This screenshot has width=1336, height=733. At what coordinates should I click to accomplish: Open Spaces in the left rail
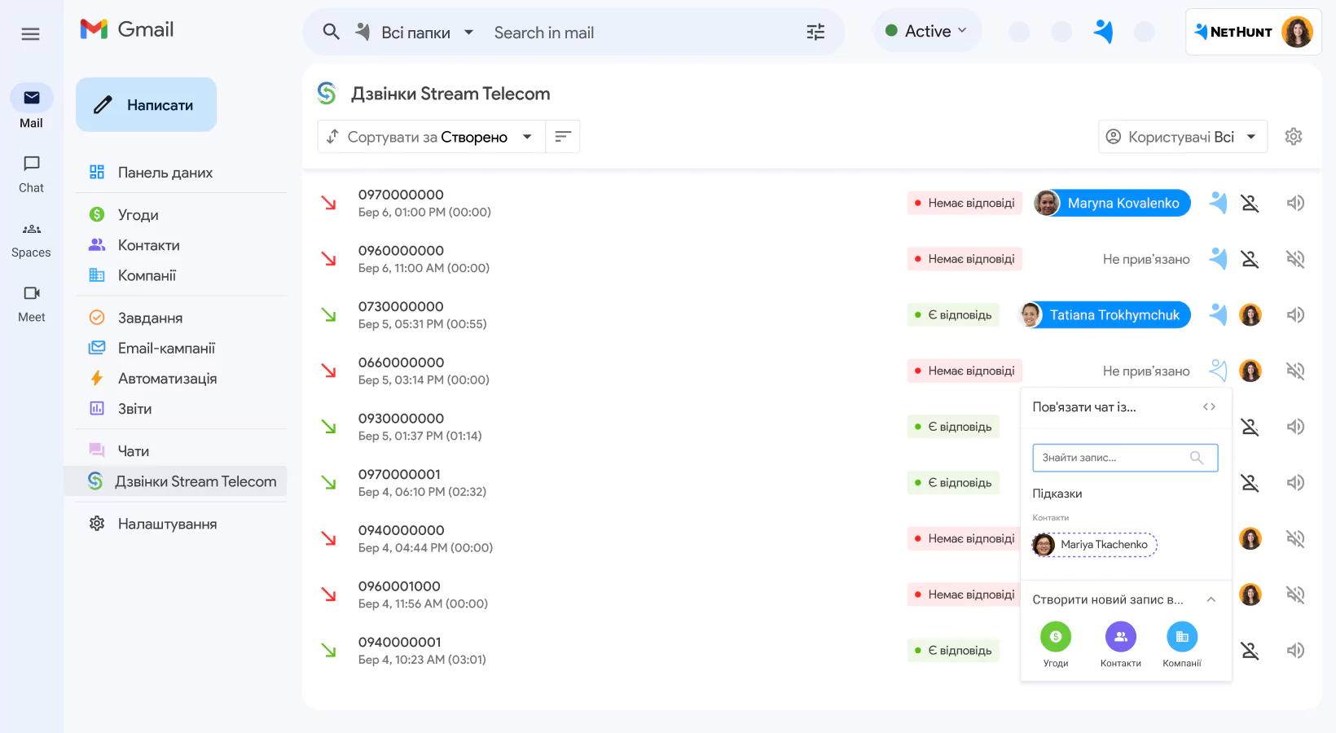pyautogui.click(x=32, y=239)
